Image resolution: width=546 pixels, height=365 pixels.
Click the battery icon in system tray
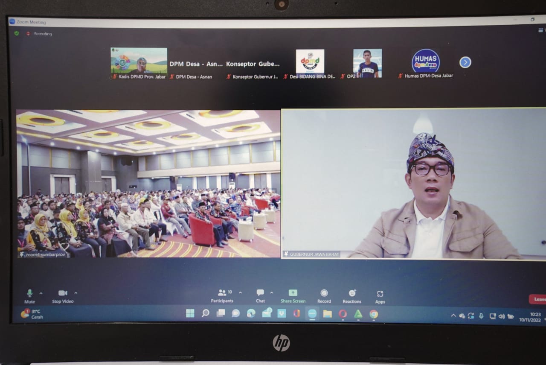[511, 316]
